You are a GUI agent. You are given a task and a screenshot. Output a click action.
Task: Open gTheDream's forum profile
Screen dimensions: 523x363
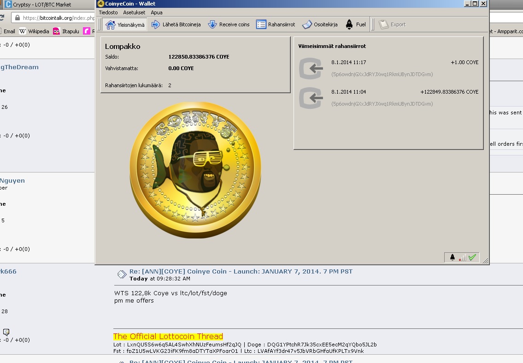[x=19, y=67]
